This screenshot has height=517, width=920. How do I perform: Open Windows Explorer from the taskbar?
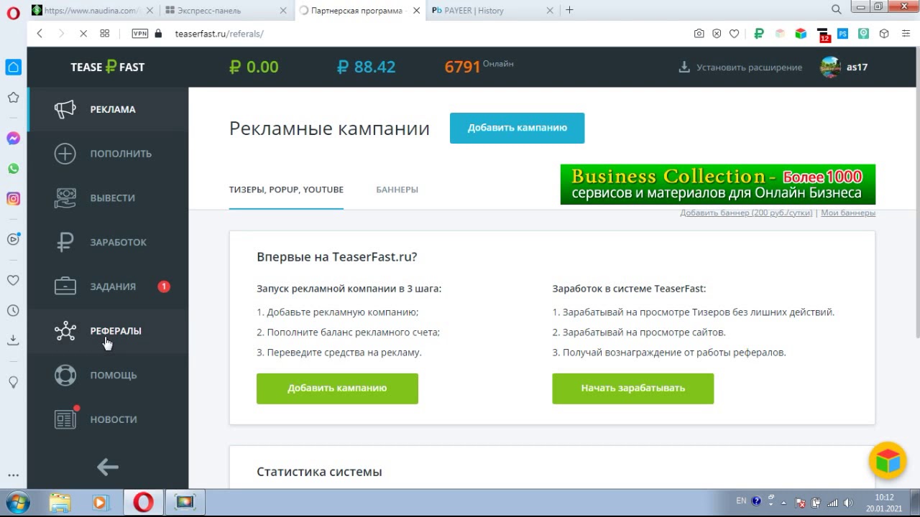[x=60, y=502]
